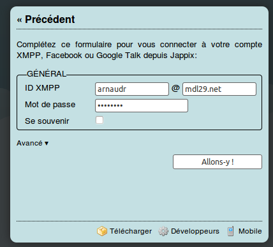Click the Télécharger box icon
Viewport: 273px width, 247px height.
click(102, 231)
